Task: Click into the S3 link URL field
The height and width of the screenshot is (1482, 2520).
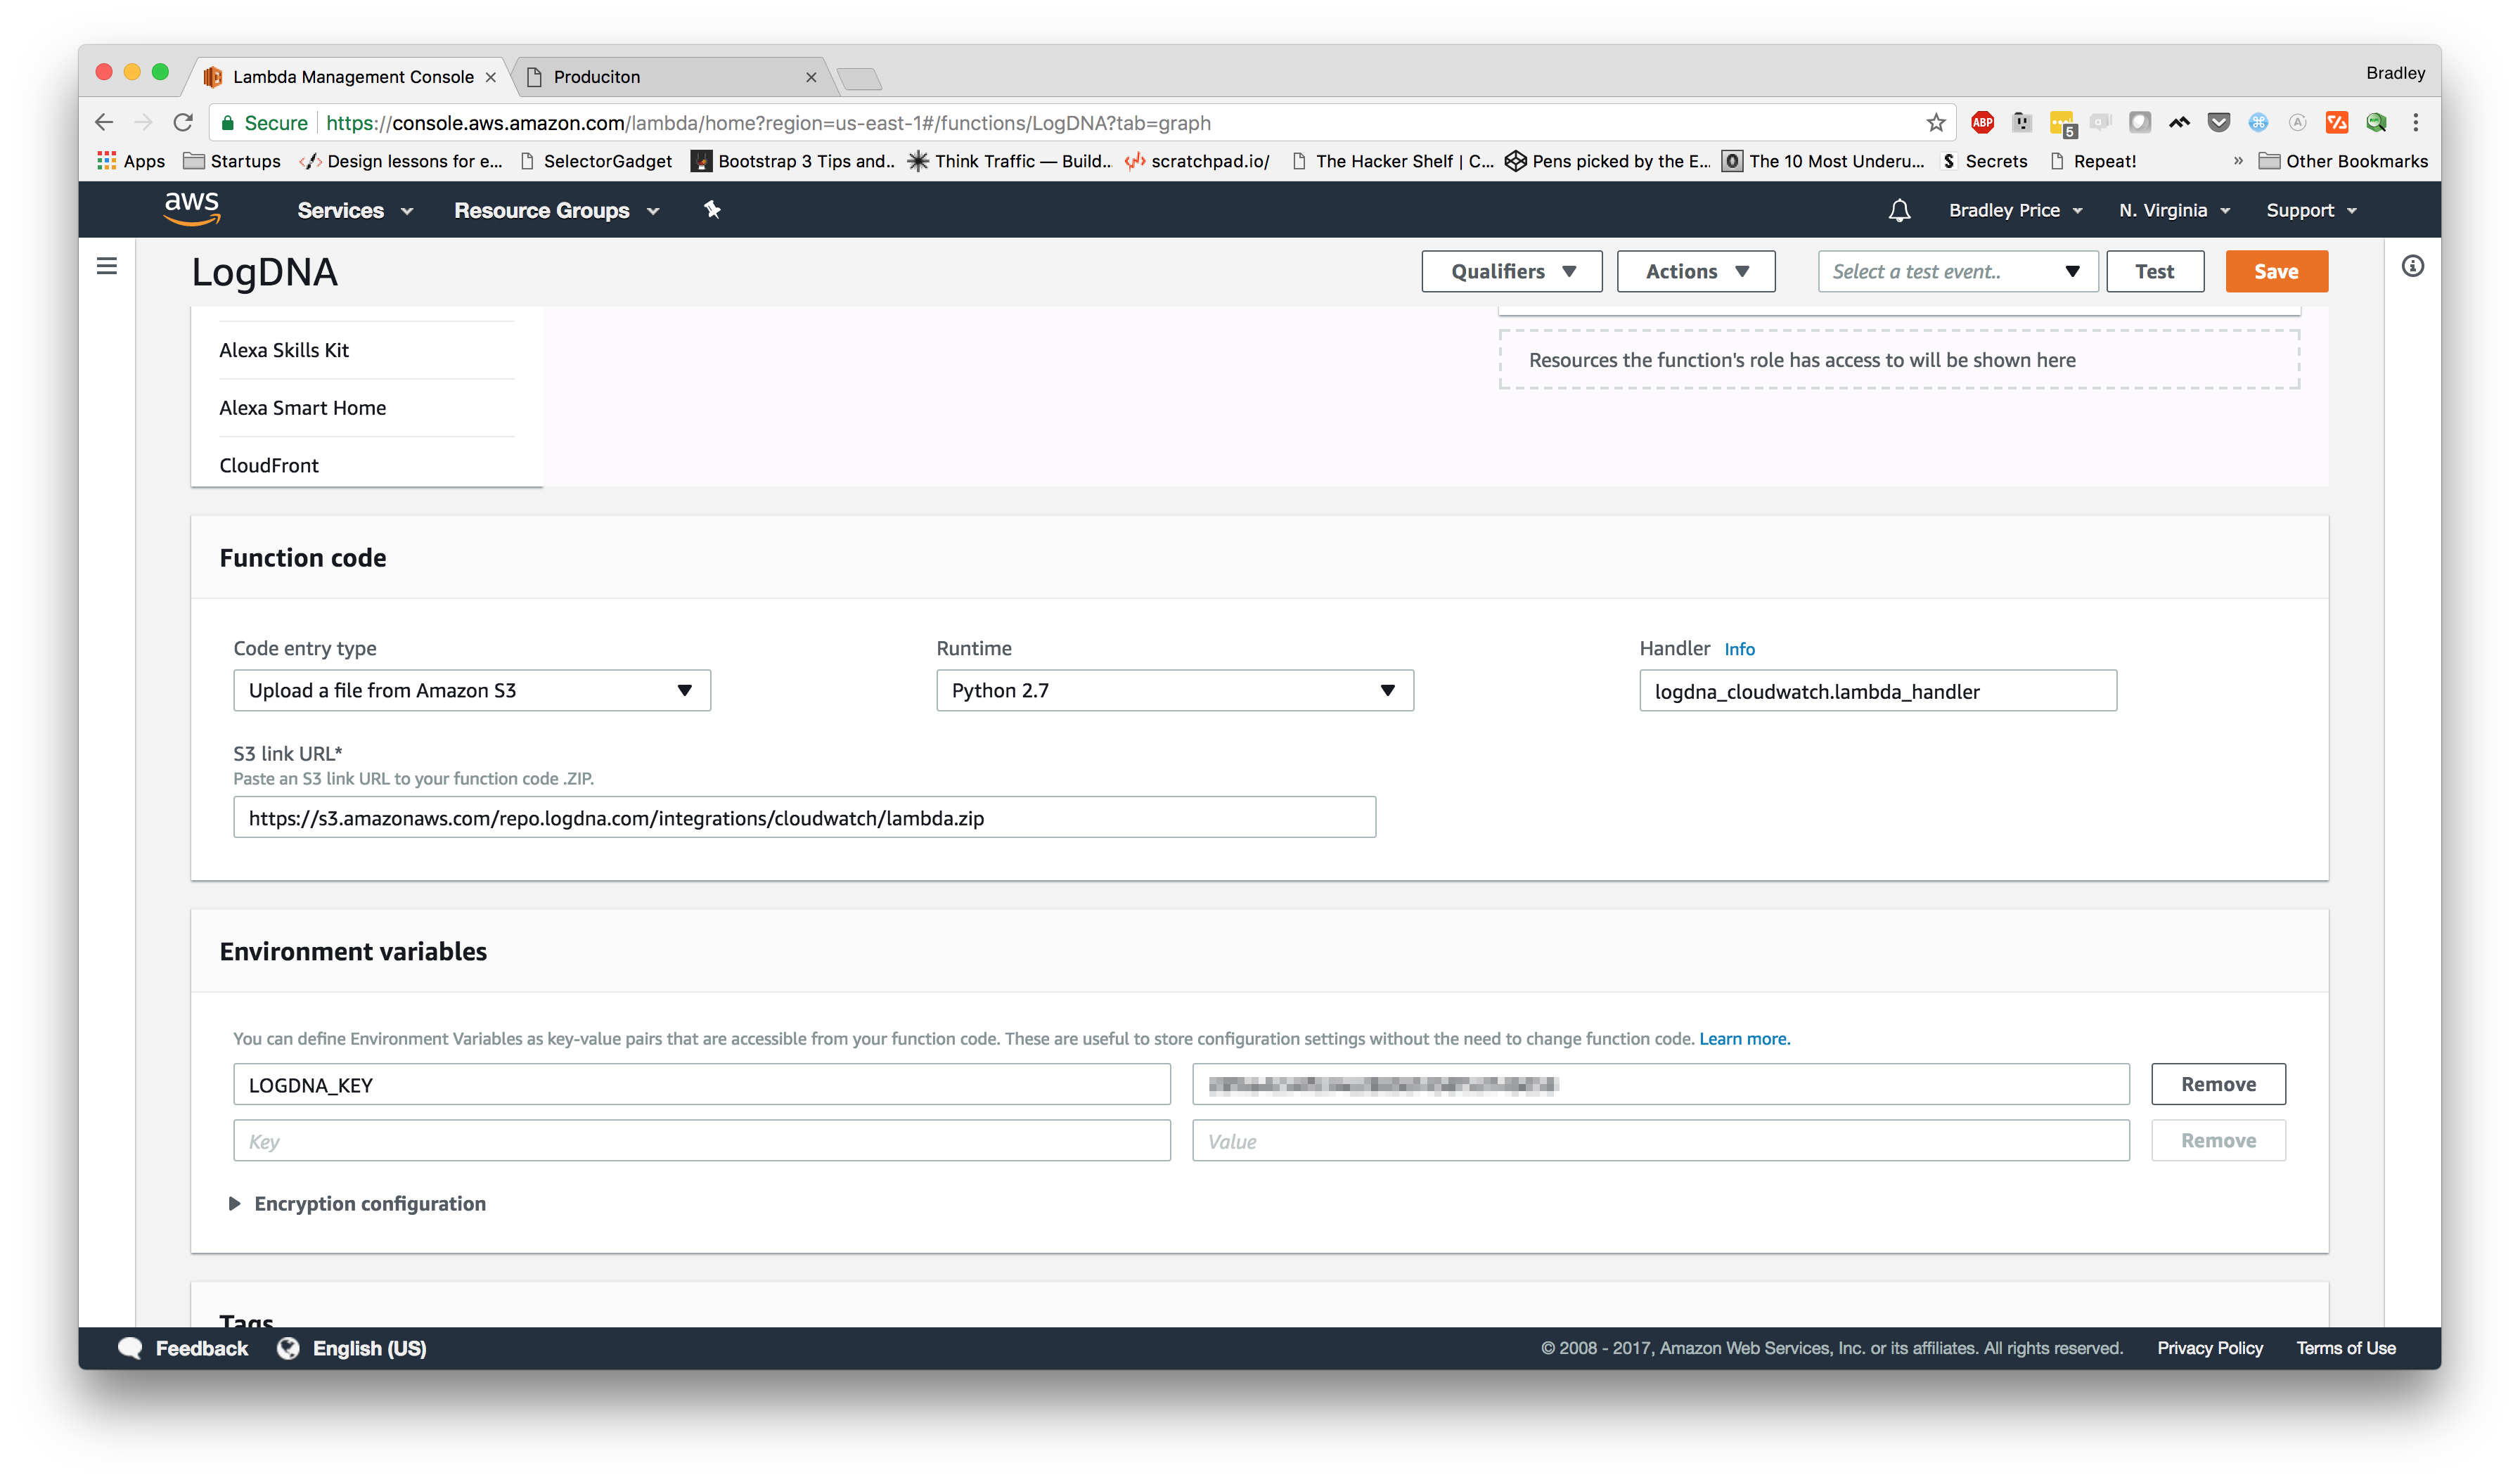Action: tap(804, 817)
